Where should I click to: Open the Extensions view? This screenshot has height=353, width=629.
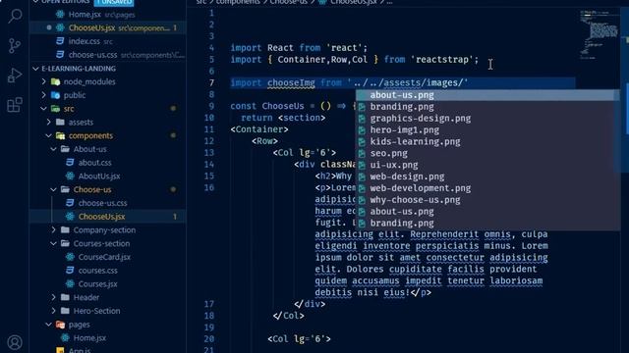(x=15, y=105)
